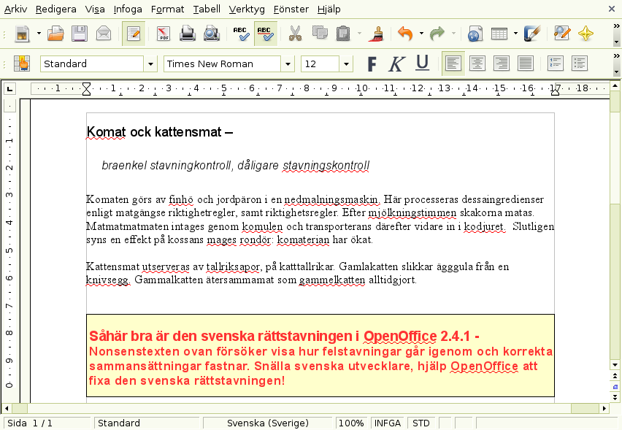Open the font size 12 dropdown arrow

(x=346, y=64)
